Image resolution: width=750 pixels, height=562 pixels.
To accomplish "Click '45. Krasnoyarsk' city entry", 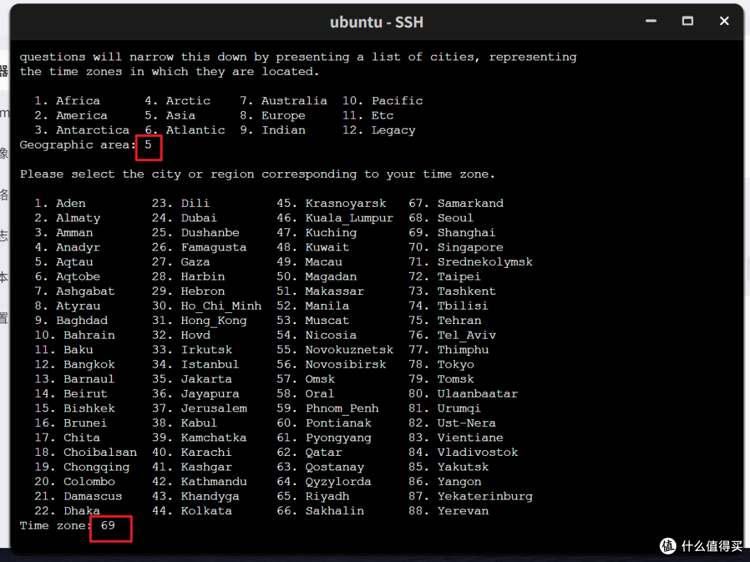I will (x=331, y=203).
